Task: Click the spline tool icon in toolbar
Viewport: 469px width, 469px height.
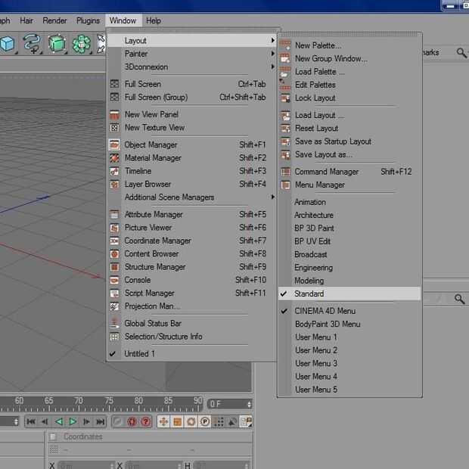Action: click(32, 44)
